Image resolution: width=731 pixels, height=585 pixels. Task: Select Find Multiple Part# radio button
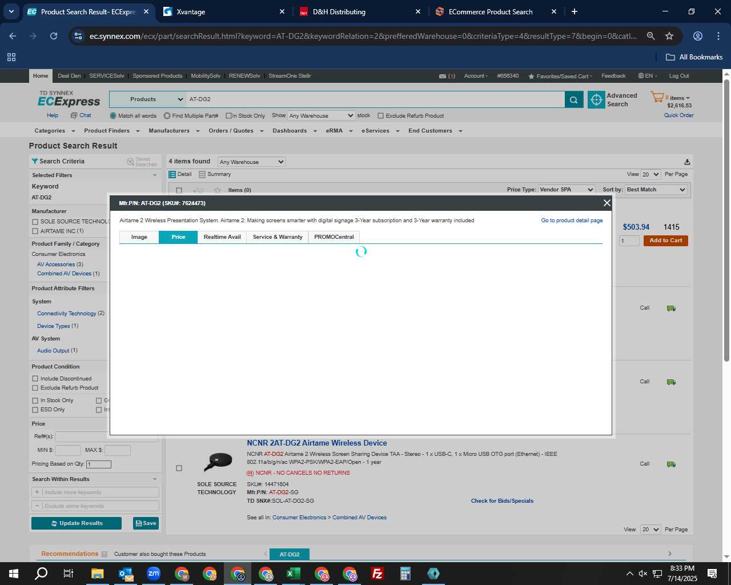(x=167, y=116)
